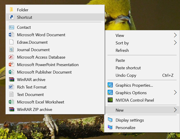Click the Personalize icon
180x139 pixels.
click(110, 127)
